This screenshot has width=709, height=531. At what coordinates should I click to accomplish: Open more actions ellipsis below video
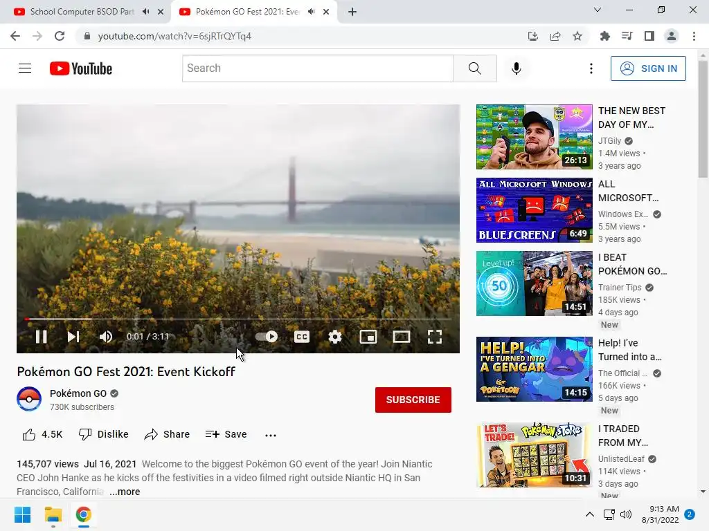271,435
